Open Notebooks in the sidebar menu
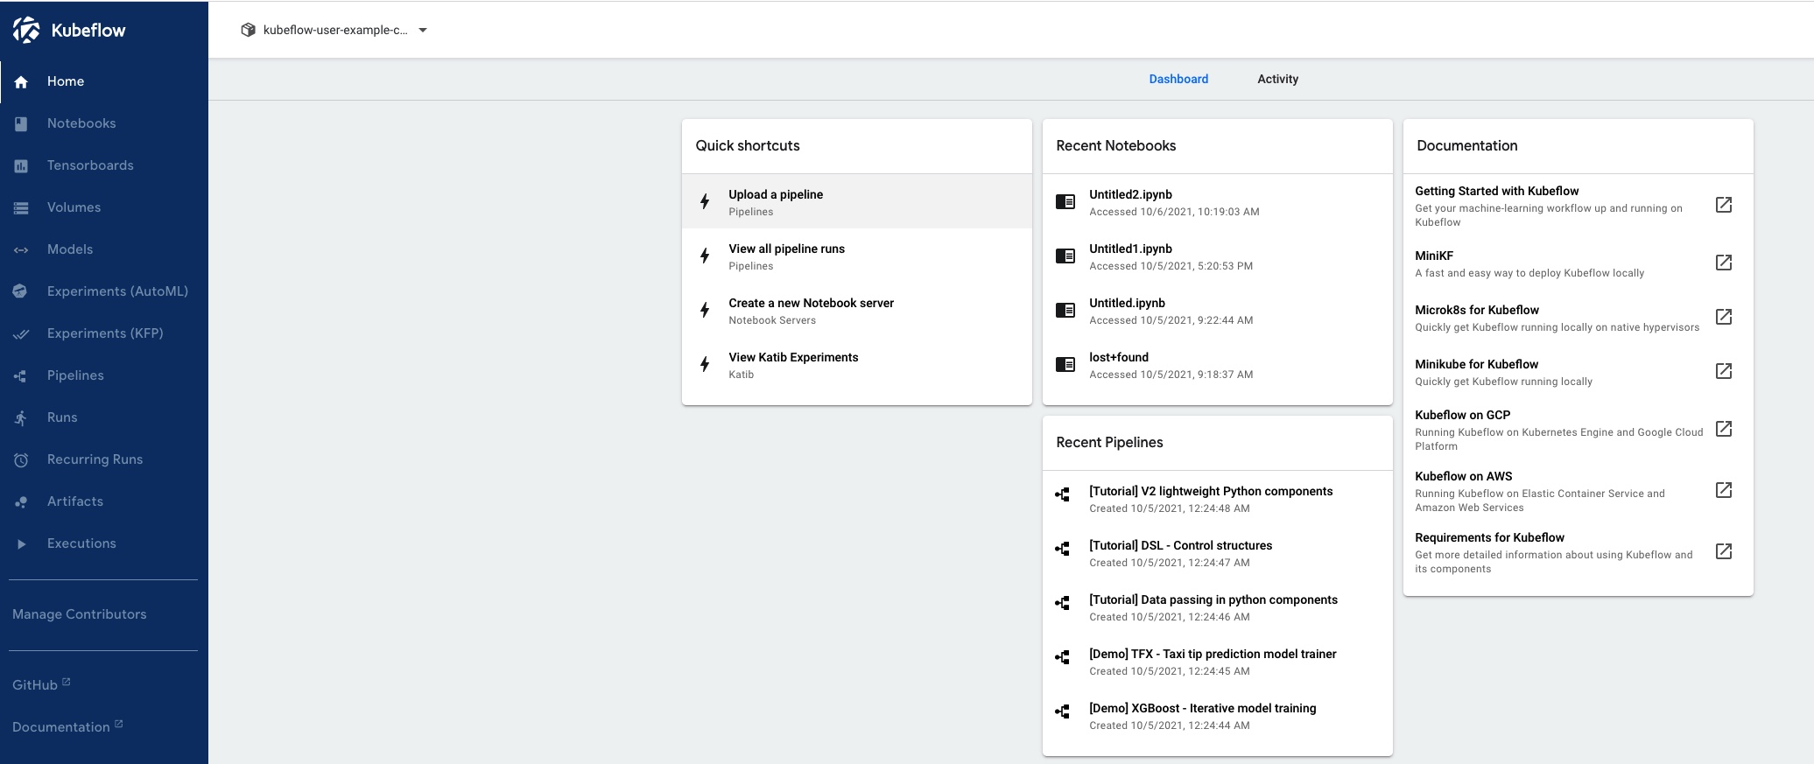 pos(104,123)
